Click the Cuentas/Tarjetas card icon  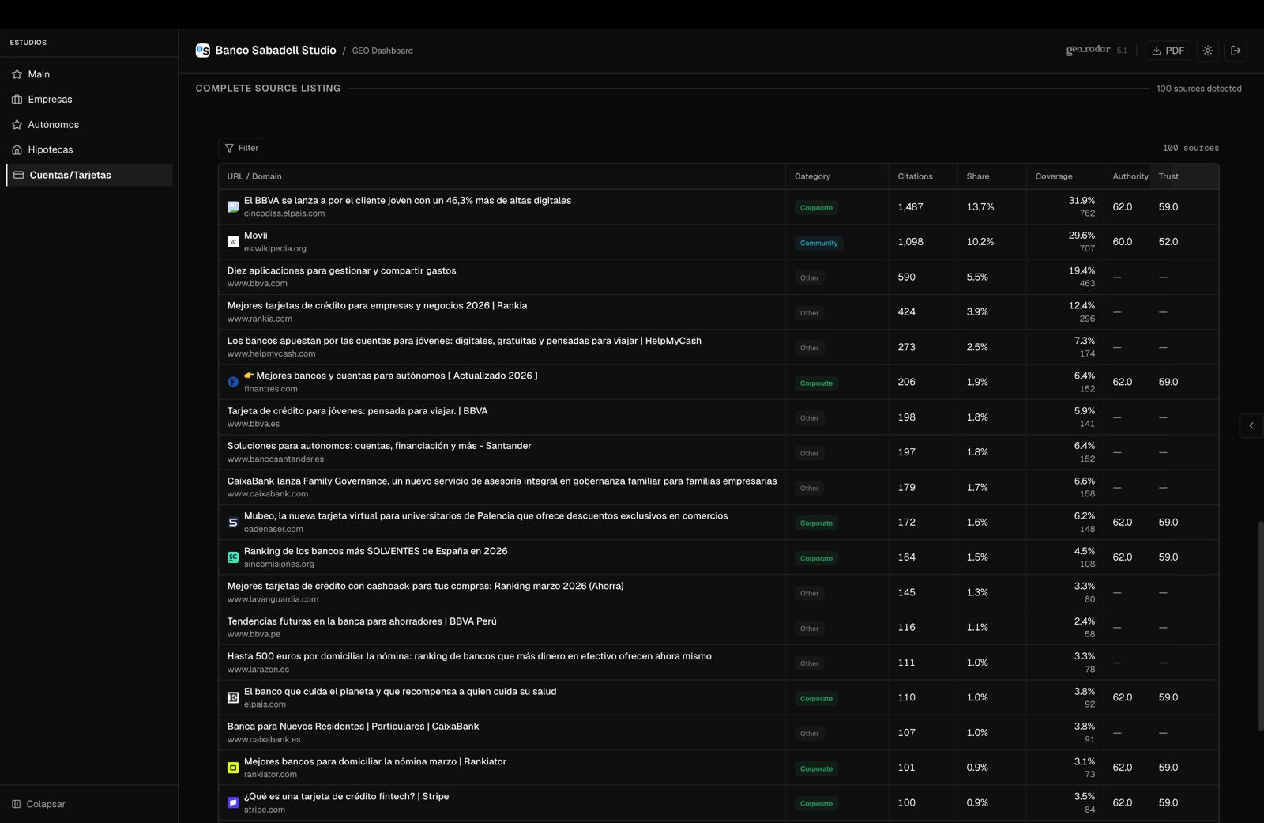18,175
